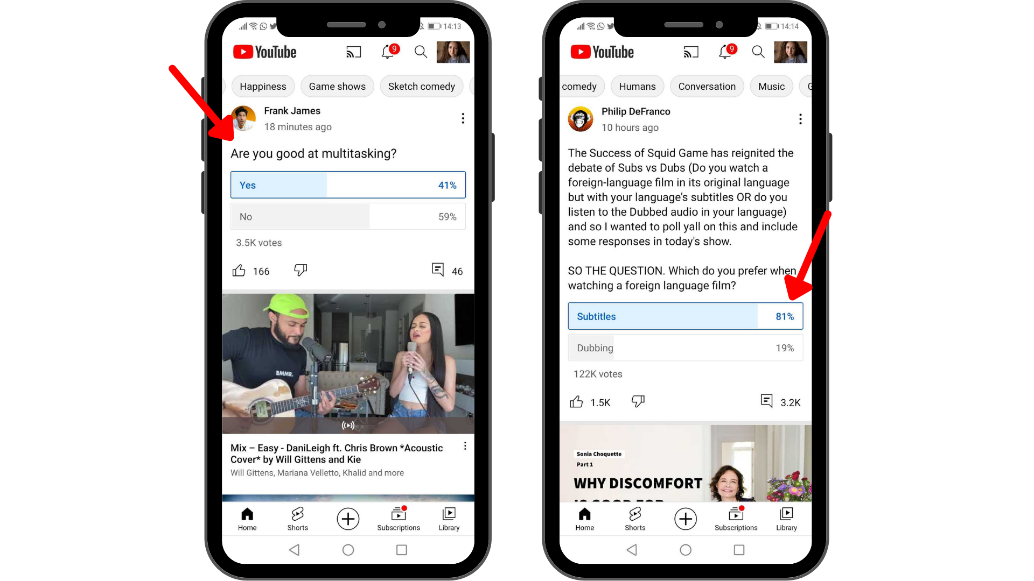Tap the Game shows category filter tab
The height and width of the screenshot is (581, 1034).
tap(337, 86)
